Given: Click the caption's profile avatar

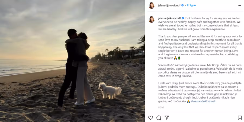Looking at the screenshot, I should click(152, 20).
